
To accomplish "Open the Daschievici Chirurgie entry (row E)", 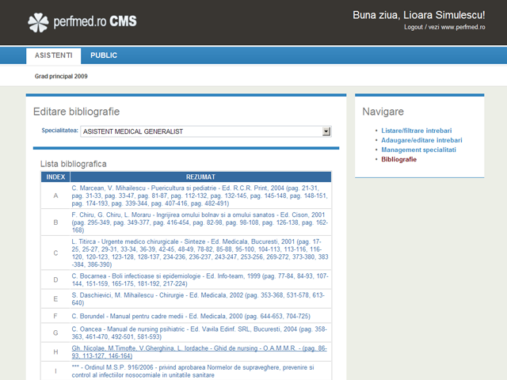I will pyautogui.click(x=198, y=298).
